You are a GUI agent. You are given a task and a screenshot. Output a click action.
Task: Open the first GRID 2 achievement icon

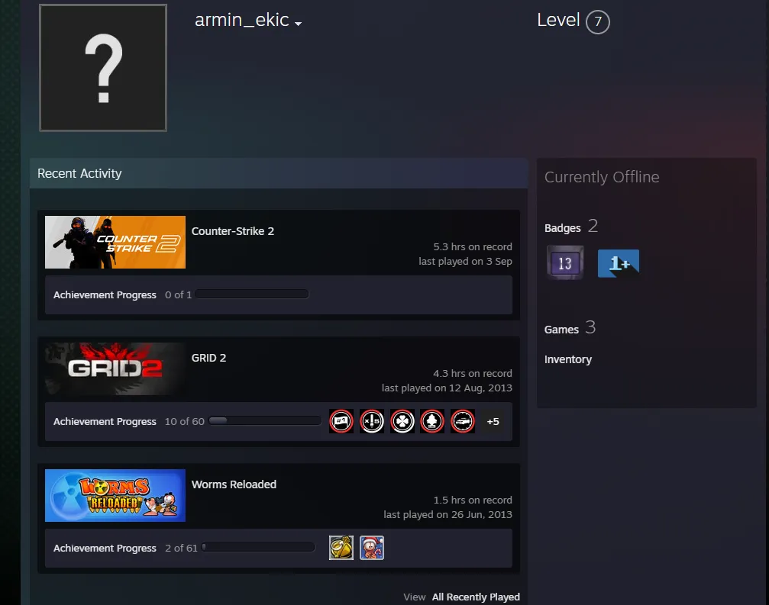click(341, 421)
